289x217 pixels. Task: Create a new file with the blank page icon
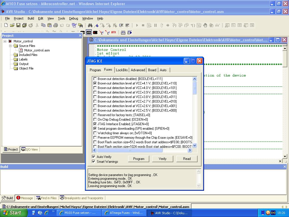6,25
